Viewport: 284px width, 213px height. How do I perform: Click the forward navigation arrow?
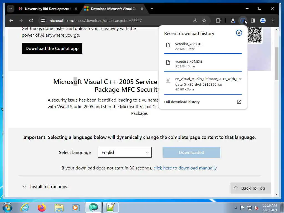coord(21,21)
